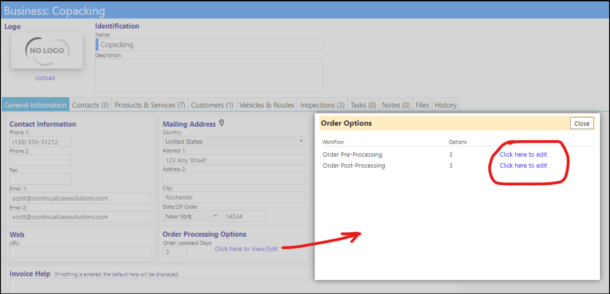Open the Inspections (3) tab
Image resolution: width=610 pixels, height=294 pixels.
pyautogui.click(x=322, y=105)
